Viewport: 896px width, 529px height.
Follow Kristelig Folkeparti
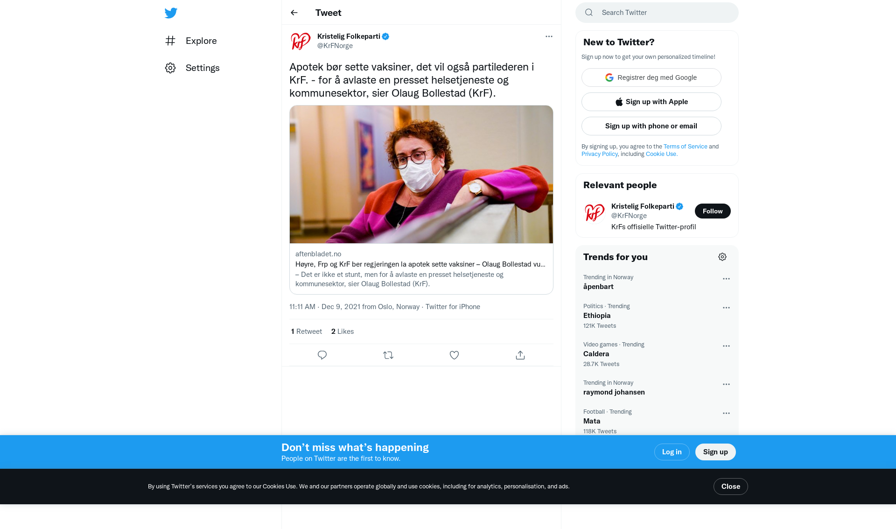pyautogui.click(x=713, y=211)
